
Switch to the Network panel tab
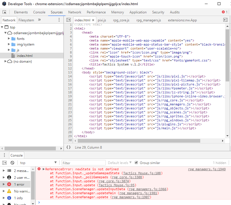click(75, 12)
